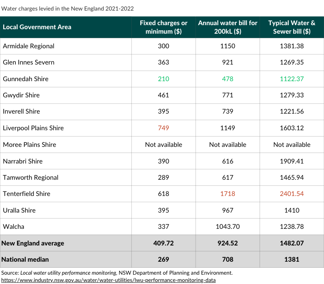Select the Typical Water & Sewer bill header
Image resolution: width=324 pixels, height=284 pixels.
click(292, 27)
